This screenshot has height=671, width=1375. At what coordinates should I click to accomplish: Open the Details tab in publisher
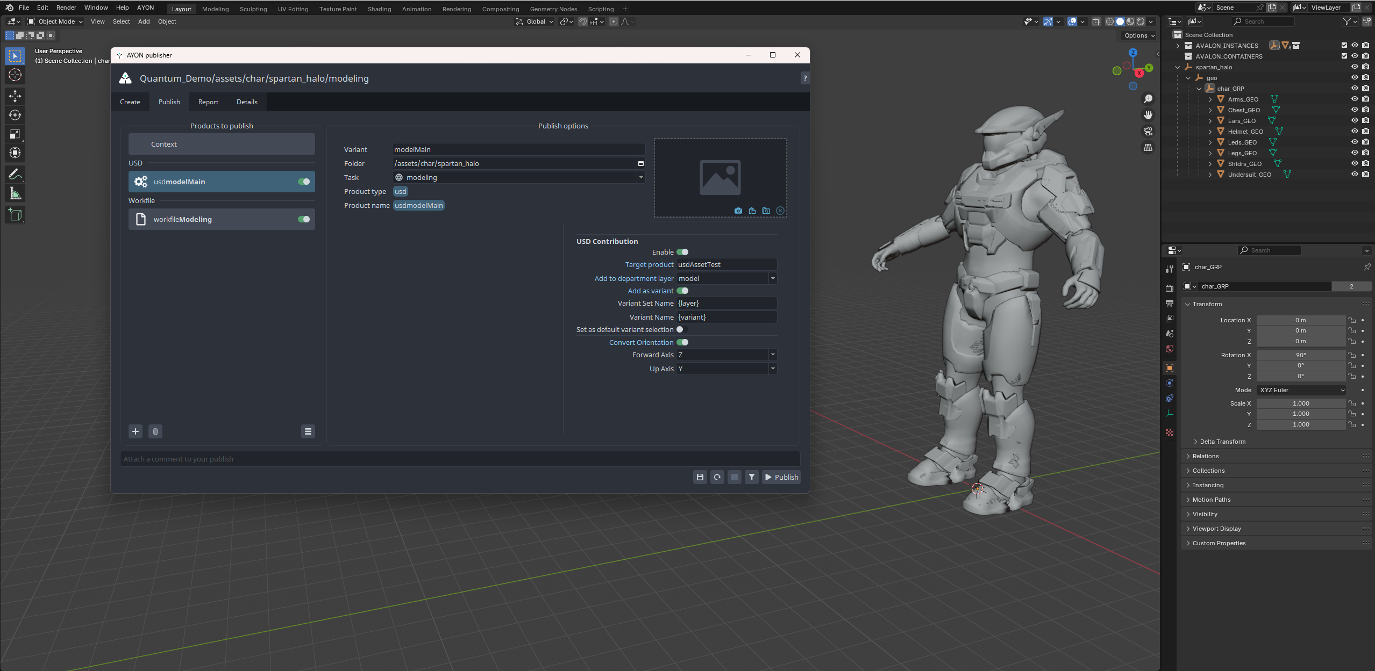coord(247,102)
